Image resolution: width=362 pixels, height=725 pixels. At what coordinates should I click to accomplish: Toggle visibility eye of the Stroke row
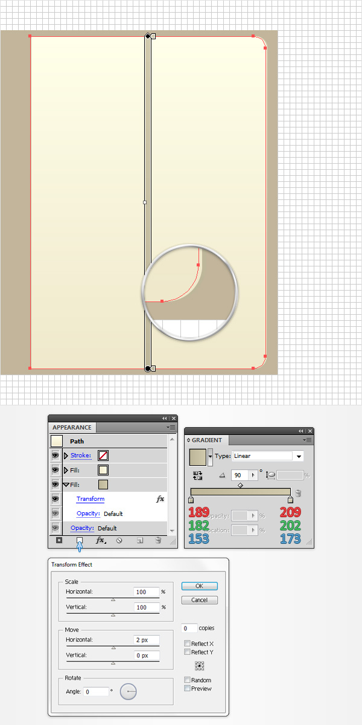point(56,456)
